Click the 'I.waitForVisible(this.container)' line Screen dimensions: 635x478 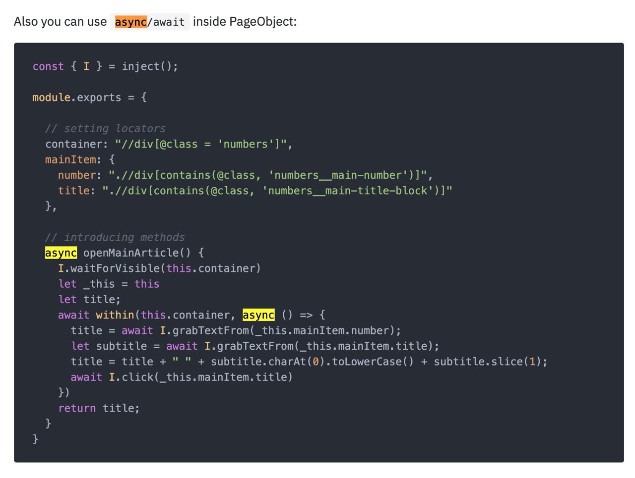159,268
